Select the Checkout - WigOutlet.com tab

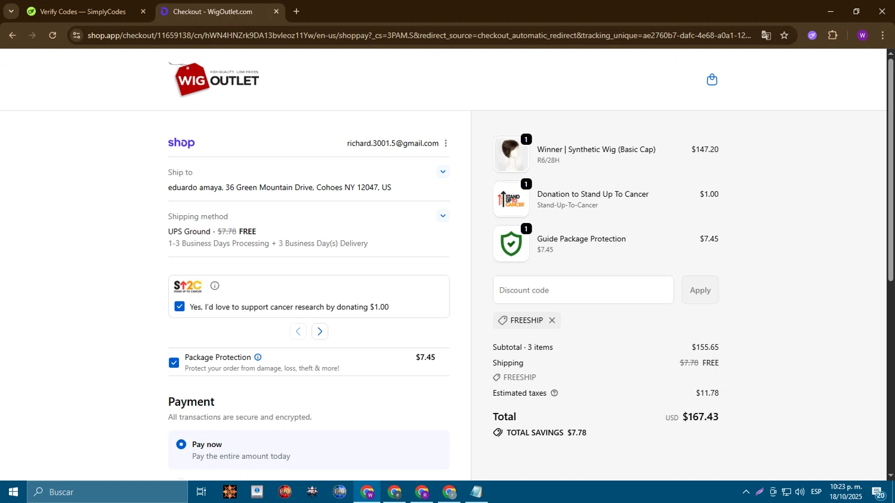[220, 11]
